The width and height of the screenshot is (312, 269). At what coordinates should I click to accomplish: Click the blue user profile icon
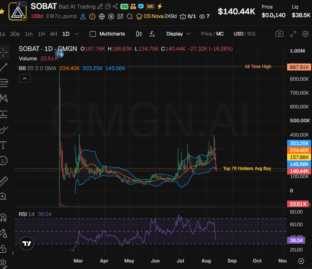pyautogui.click(x=83, y=16)
